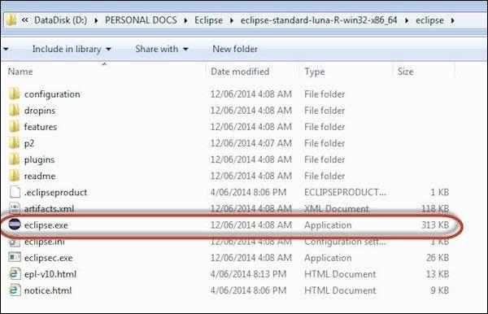Select the artifacts.xml file name

(x=49, y=208)
